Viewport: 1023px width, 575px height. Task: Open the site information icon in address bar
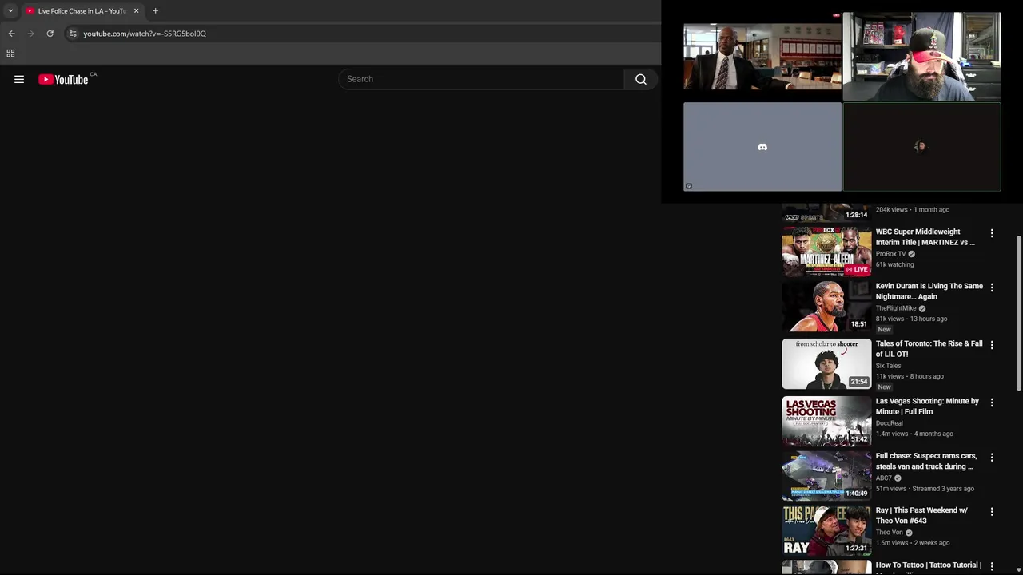tap(73, 34)
